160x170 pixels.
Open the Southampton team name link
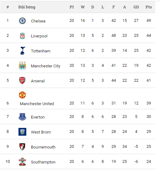43,162
